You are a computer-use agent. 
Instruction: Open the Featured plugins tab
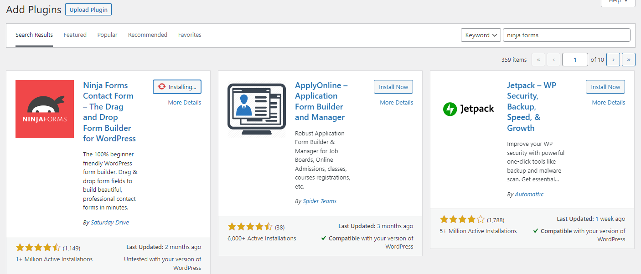click(75, 35)
